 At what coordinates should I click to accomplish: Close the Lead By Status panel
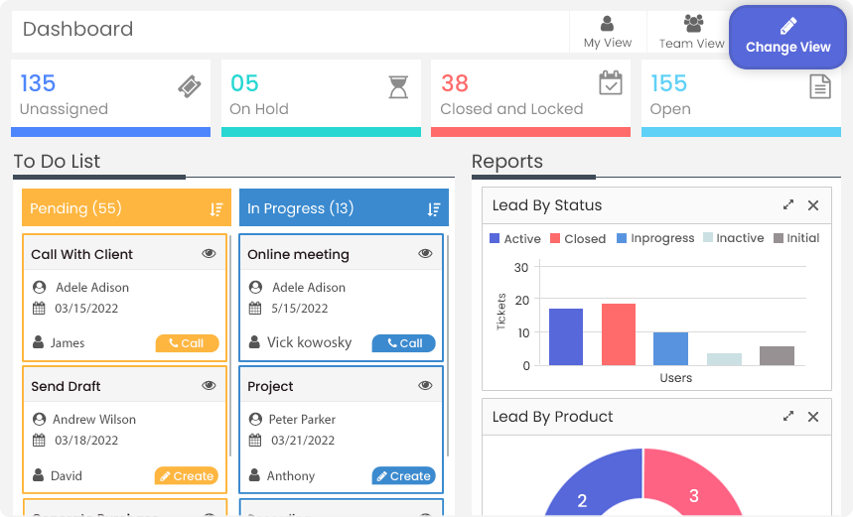(x=813, y=205)
